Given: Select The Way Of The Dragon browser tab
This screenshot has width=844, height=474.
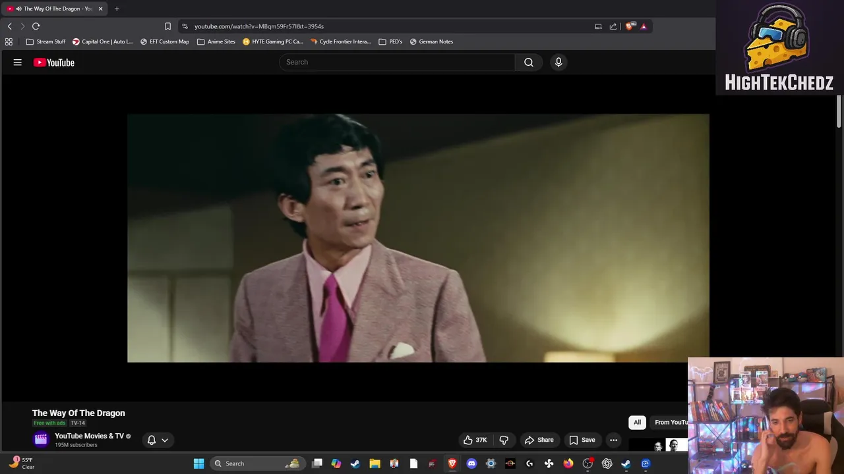Looking at the screenshot, I should [56, 9].
